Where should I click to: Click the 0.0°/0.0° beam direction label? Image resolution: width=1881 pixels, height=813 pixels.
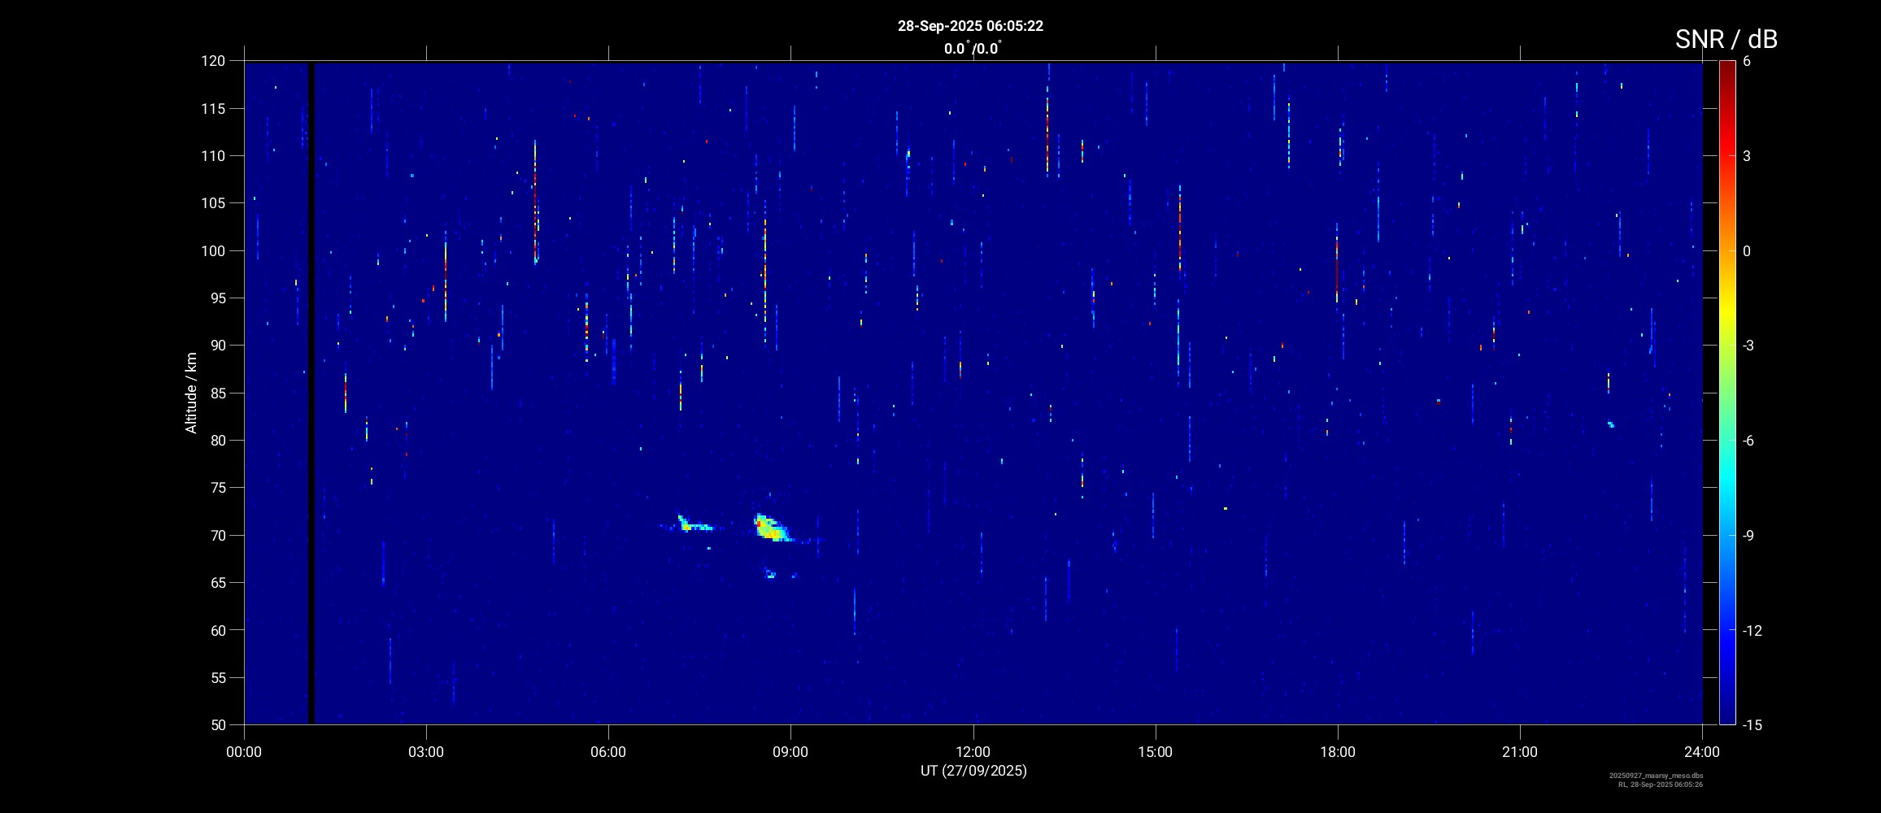973,49
